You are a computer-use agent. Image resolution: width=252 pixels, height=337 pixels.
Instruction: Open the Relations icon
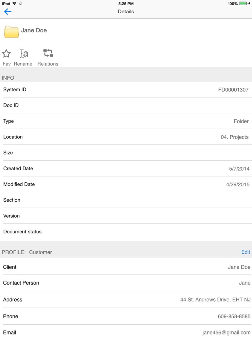coord(48,53)
